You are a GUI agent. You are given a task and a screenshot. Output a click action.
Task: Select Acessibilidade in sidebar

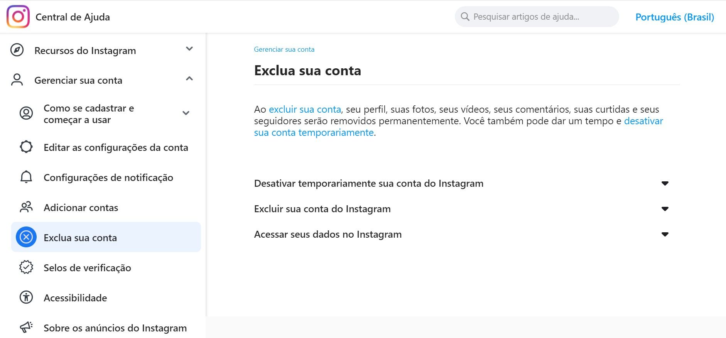(75, 298)
